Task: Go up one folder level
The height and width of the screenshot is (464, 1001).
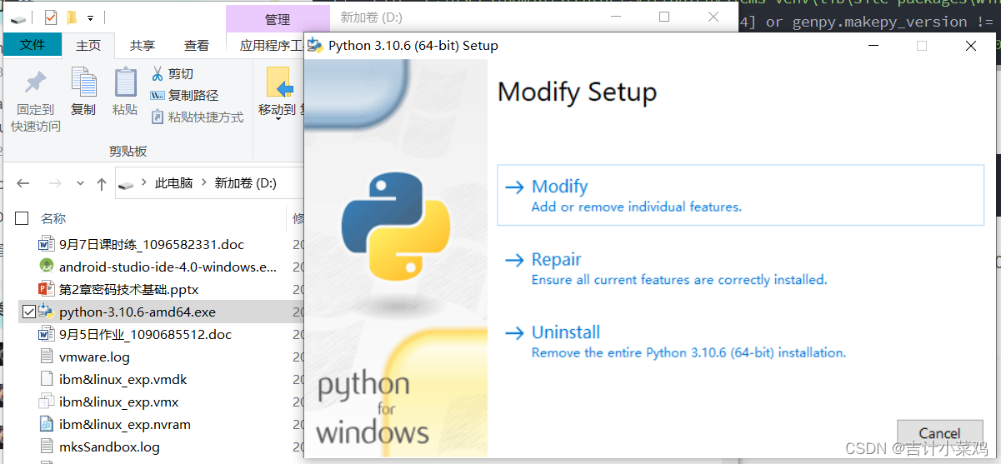Action: tap(101, 183)
